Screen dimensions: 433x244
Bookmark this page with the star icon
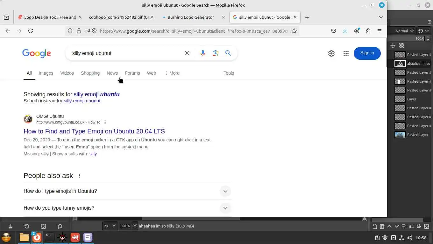tap(294, 31)
